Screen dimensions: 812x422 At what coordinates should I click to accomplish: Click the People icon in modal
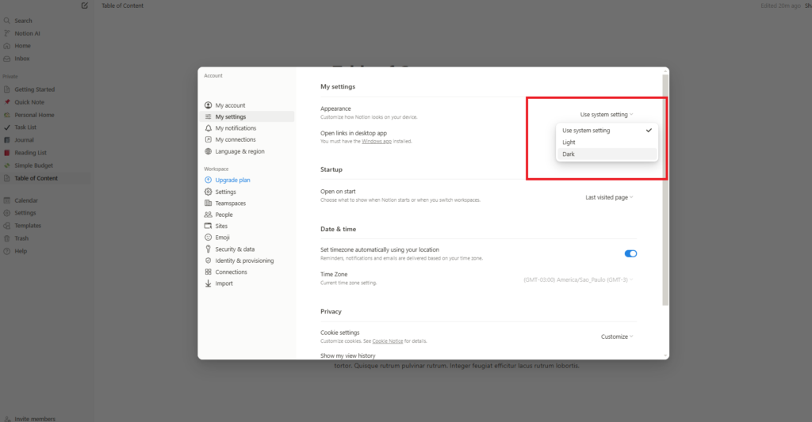[x=209, y=214]
